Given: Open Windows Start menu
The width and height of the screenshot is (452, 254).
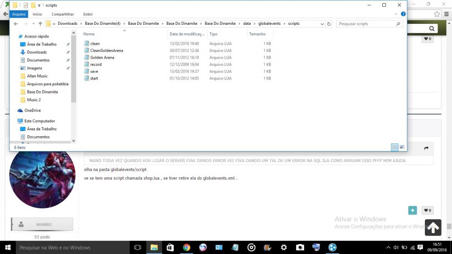Looking at the screenshot, I should pyautogui.click(x=8, y=247).
